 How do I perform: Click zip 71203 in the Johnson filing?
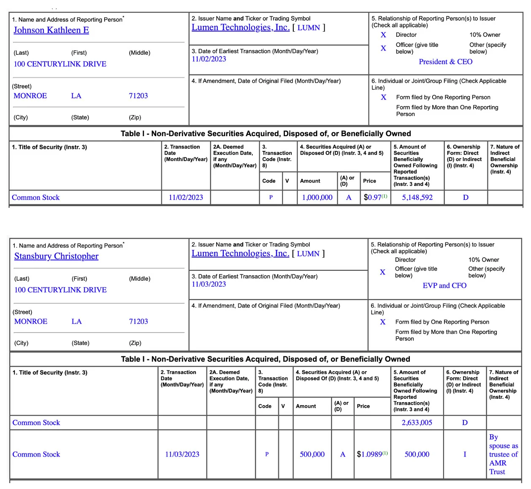coord(138,96)
